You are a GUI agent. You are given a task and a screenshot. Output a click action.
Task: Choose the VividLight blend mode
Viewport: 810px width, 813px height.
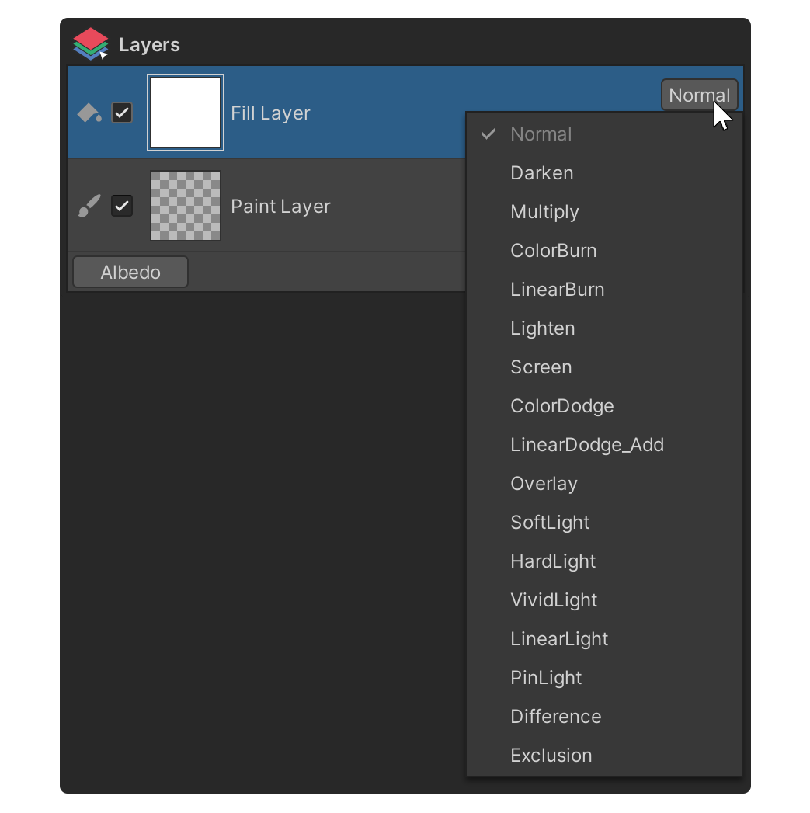tap(604, 600)
